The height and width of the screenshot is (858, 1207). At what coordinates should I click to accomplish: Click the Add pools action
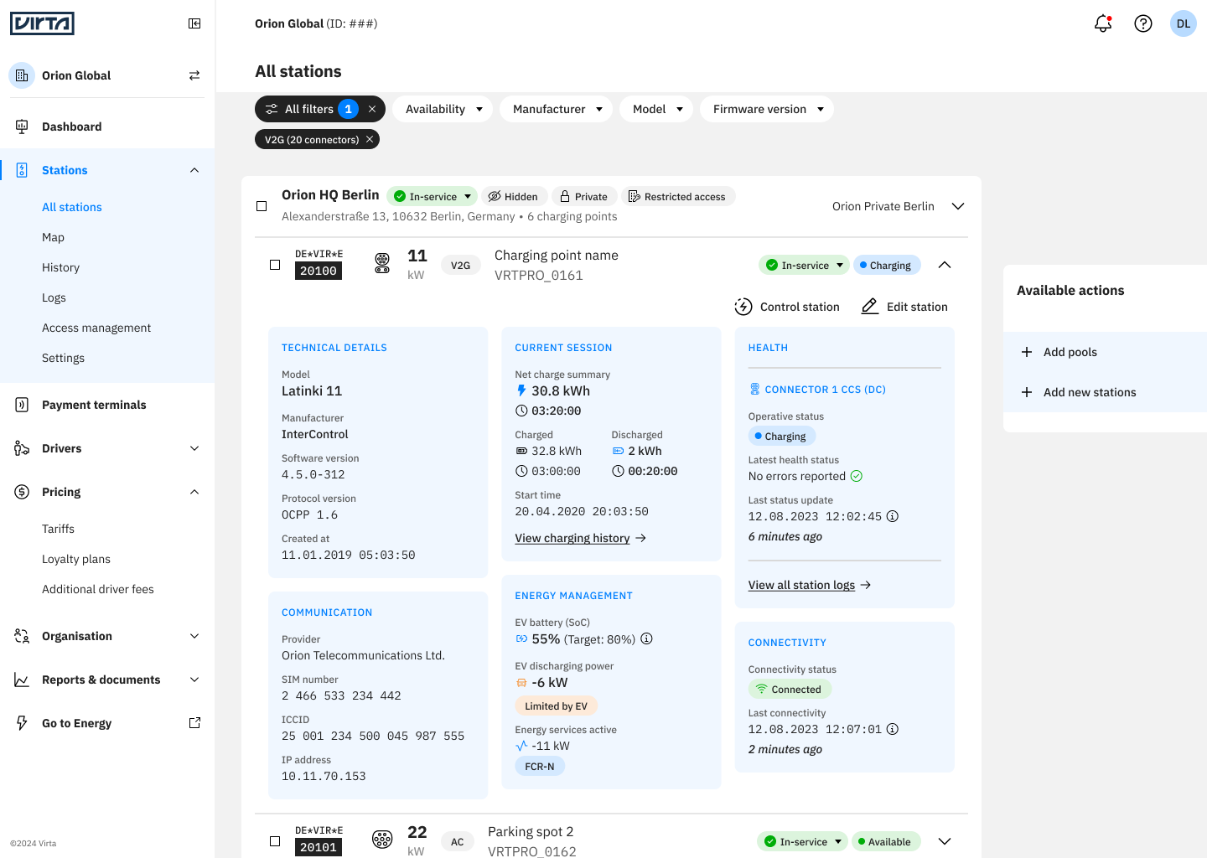point(1105,352)
